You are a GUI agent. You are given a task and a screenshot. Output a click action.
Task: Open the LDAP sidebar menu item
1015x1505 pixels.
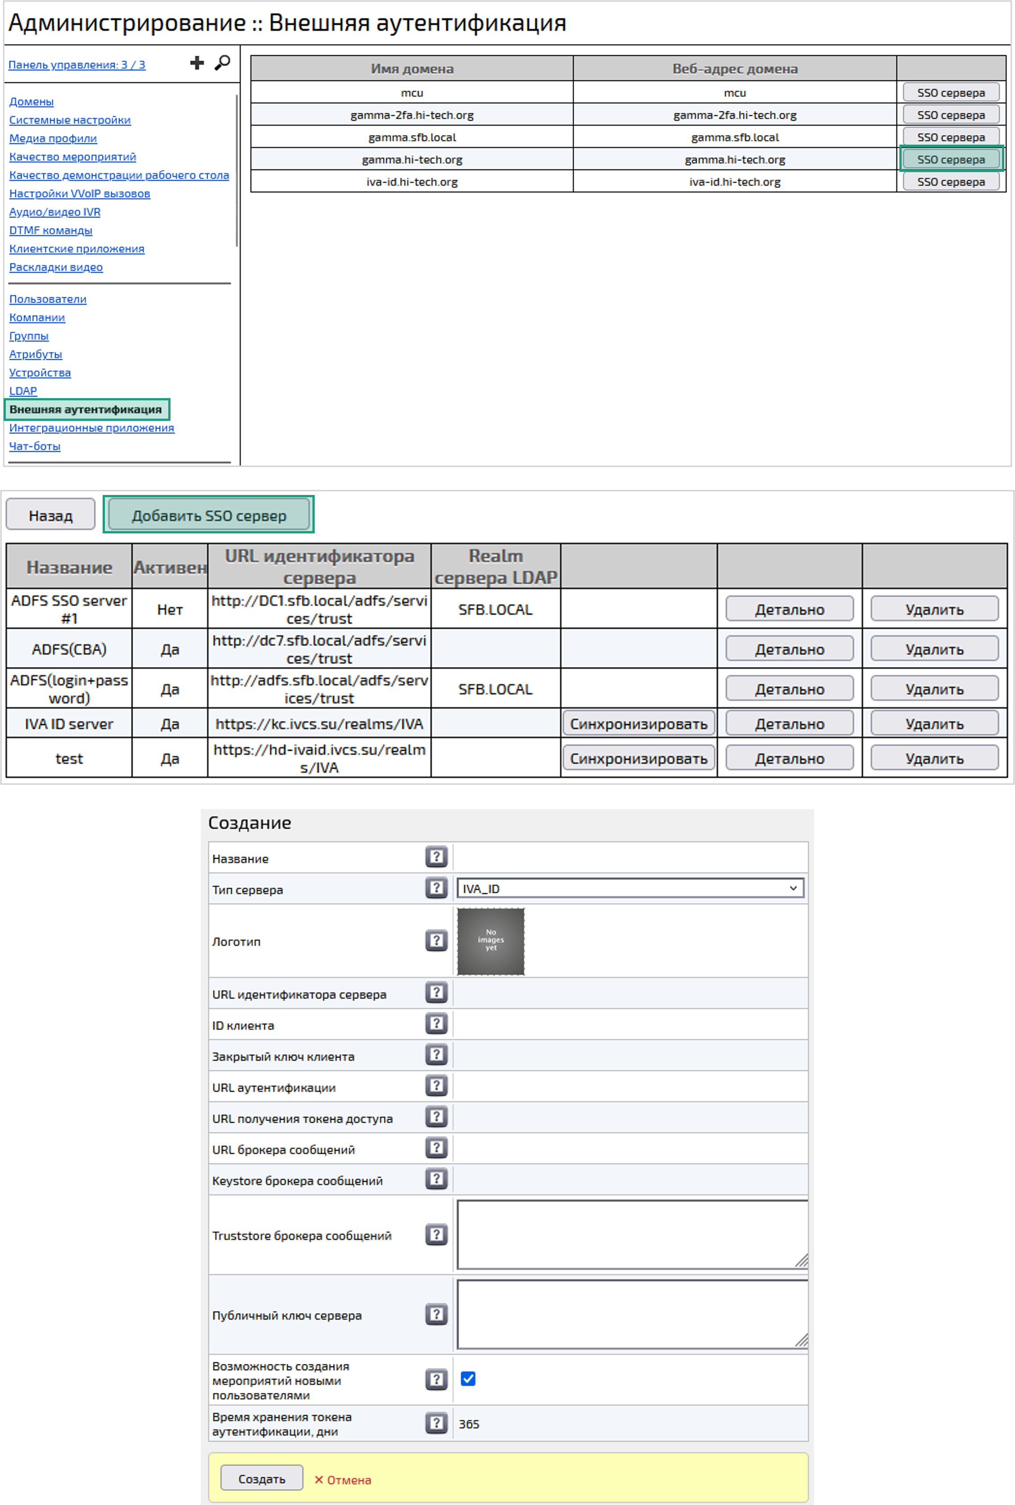pos(23,391)
